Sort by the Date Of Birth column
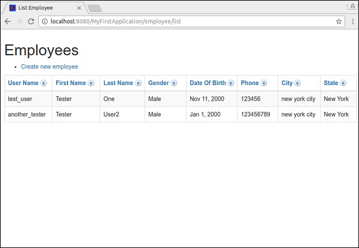359x248 pixels. coord(208,83)
